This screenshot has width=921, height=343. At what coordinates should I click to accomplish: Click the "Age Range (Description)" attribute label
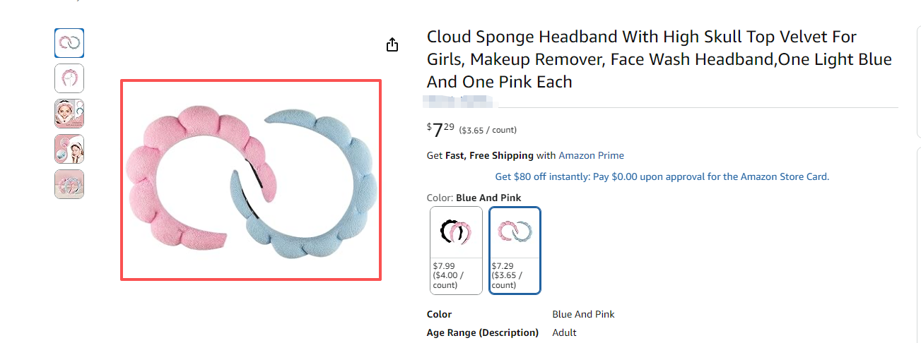click(x=482, y=332)
